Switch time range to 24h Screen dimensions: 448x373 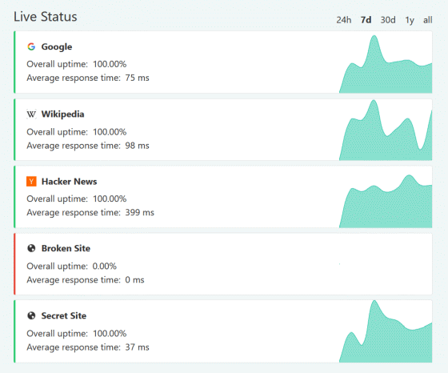click(343, 20)
